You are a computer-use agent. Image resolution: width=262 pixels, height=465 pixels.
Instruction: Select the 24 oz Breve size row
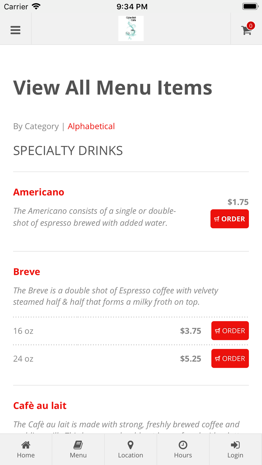23,359
